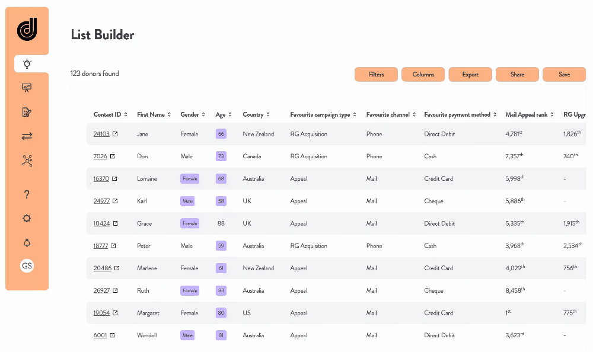Viewport: 593px width, 352px height.
Task: Open the GS user avatar
Action: [x=27, y=266]
